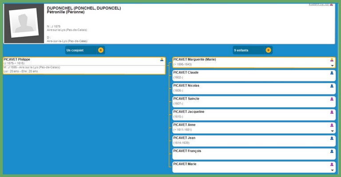Viewport: 341px width, 177px height.
Task: Click the person icon on Philippe's spouse card
Action: coord(162,60)
